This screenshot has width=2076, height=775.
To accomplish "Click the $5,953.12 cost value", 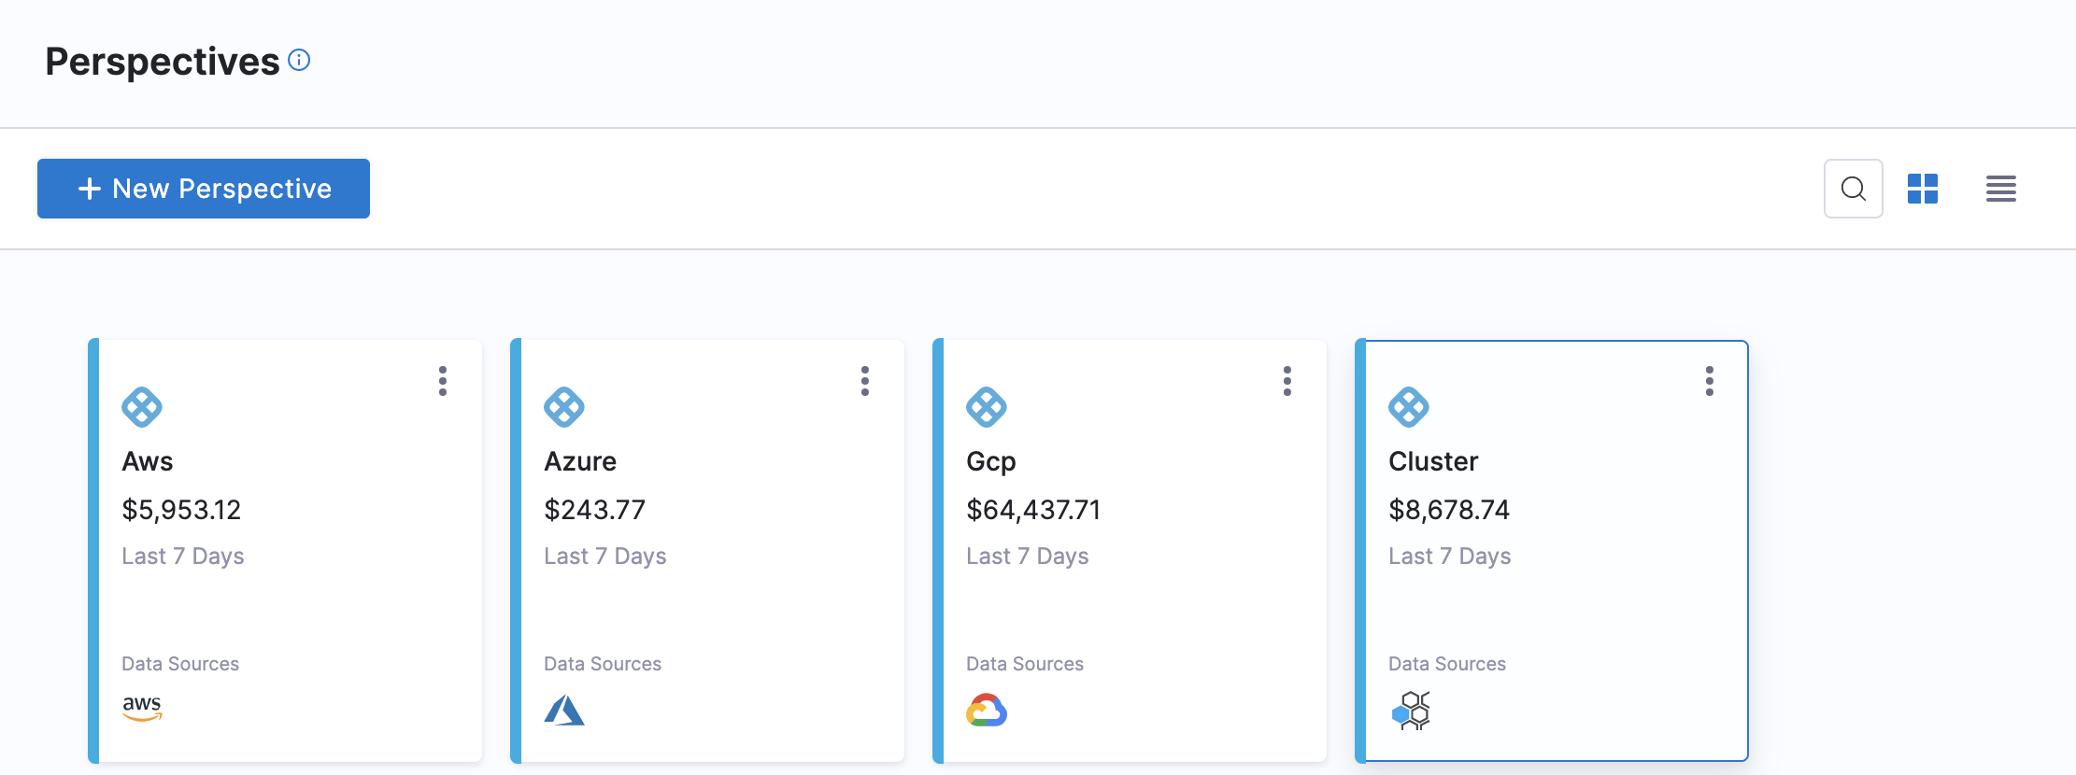I will [181, 510].
